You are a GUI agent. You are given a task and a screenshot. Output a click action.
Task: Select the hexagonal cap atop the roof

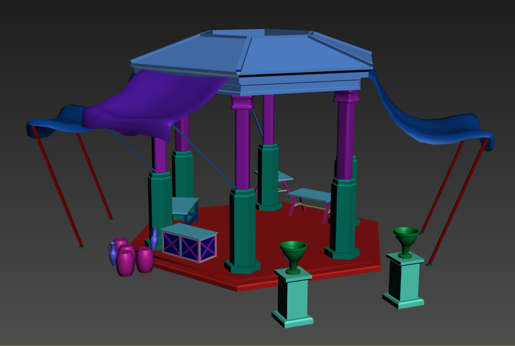click(256, 33)
